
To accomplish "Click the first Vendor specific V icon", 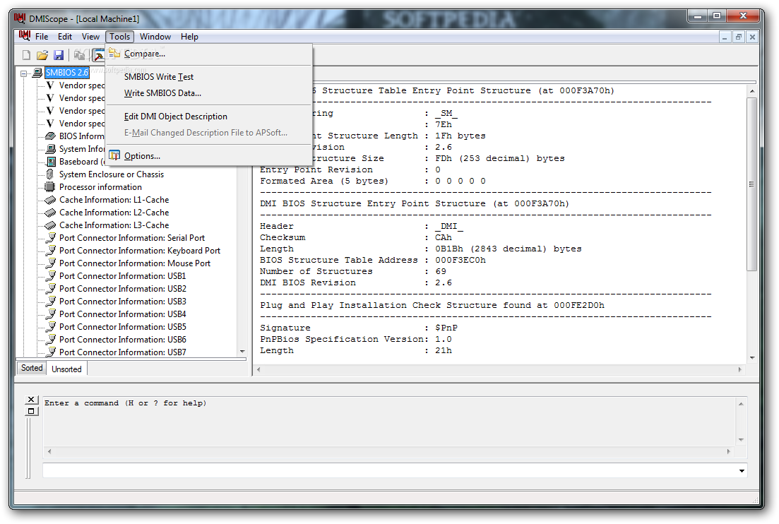I will tap(50, 85).
